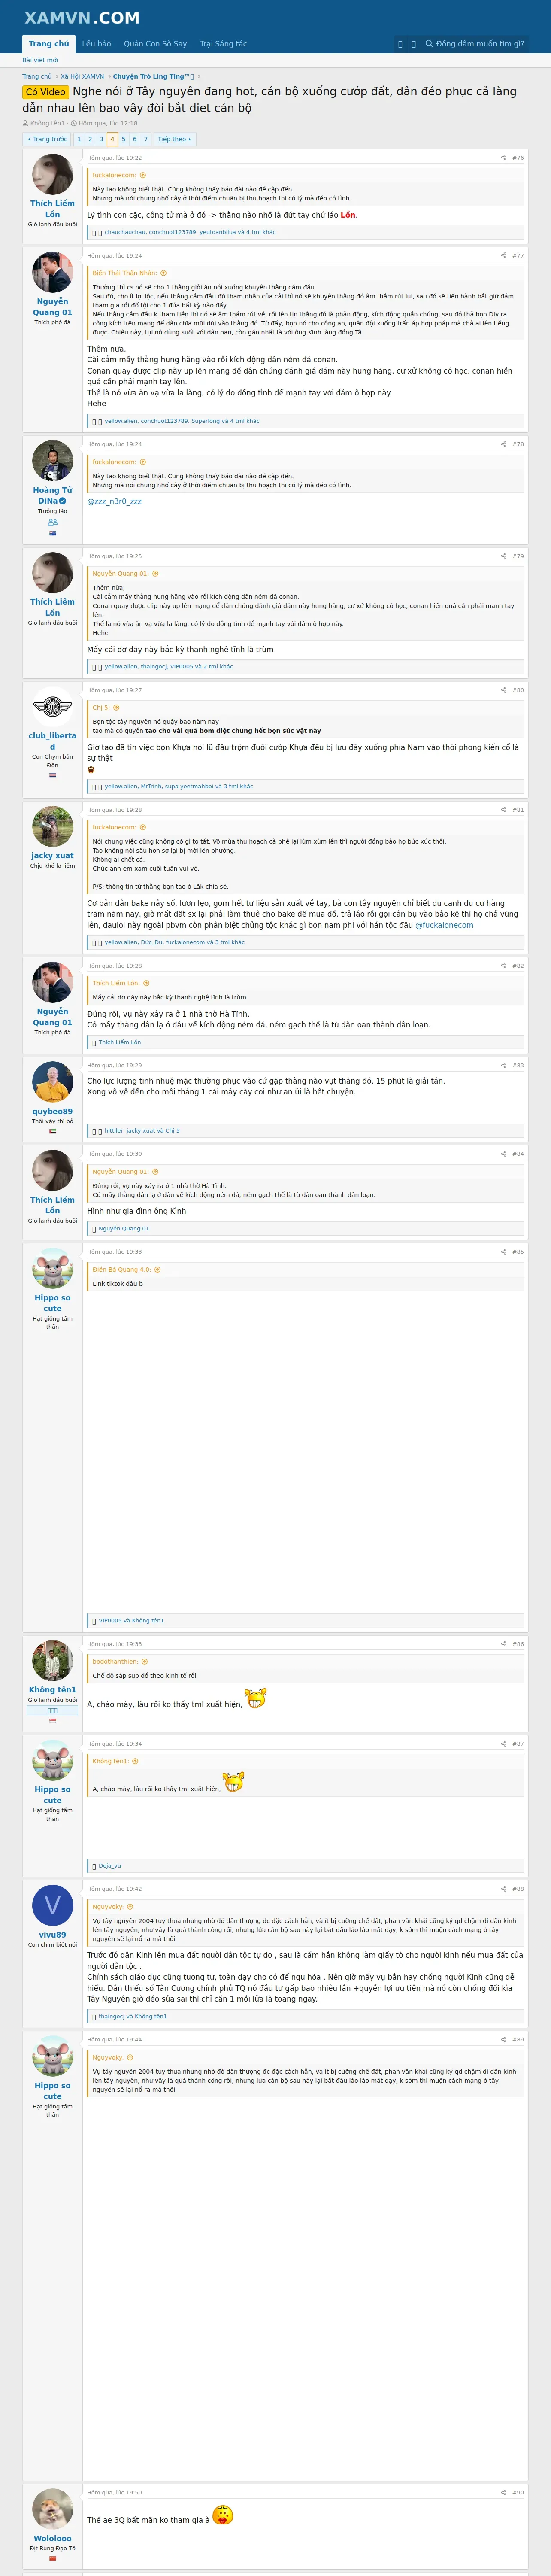Click the Có Video thread prefix label
Screen dimensions: 551x2576
click(x=45, y=92)
